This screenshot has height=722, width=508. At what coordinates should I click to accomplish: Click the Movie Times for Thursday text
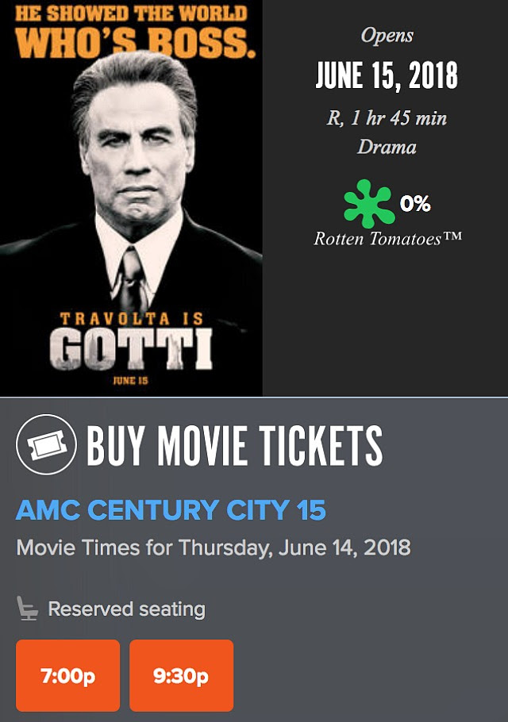coord(214,547)
